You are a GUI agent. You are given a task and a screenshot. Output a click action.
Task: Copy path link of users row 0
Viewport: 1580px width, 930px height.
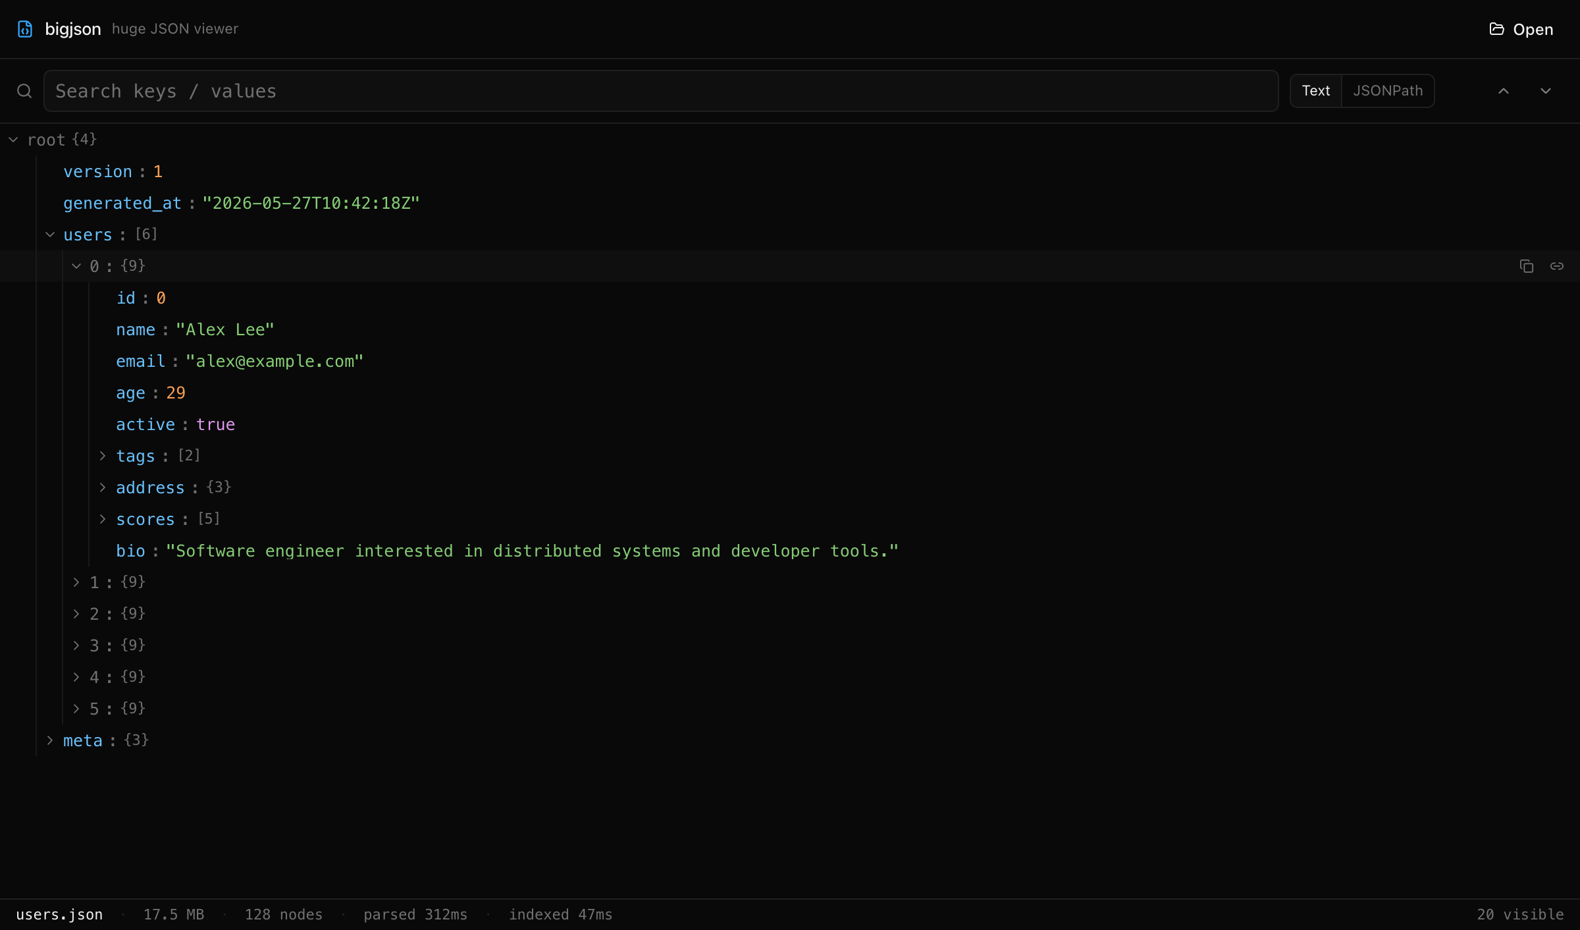pyautogui.click(x=1557, y=266)
